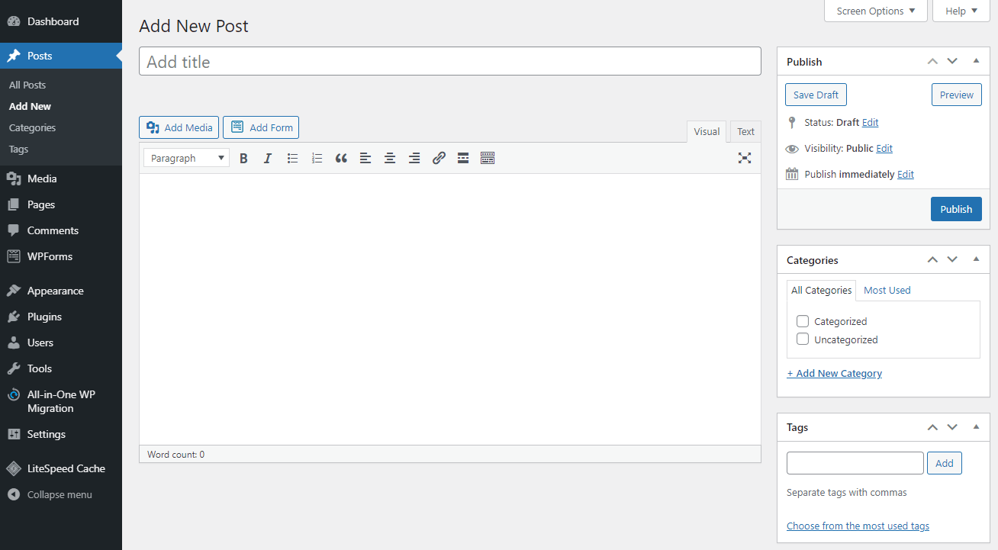Apply italic formatting from the toolbar
This screenshot has width=998, height=550.
click(x=268, y=158)
